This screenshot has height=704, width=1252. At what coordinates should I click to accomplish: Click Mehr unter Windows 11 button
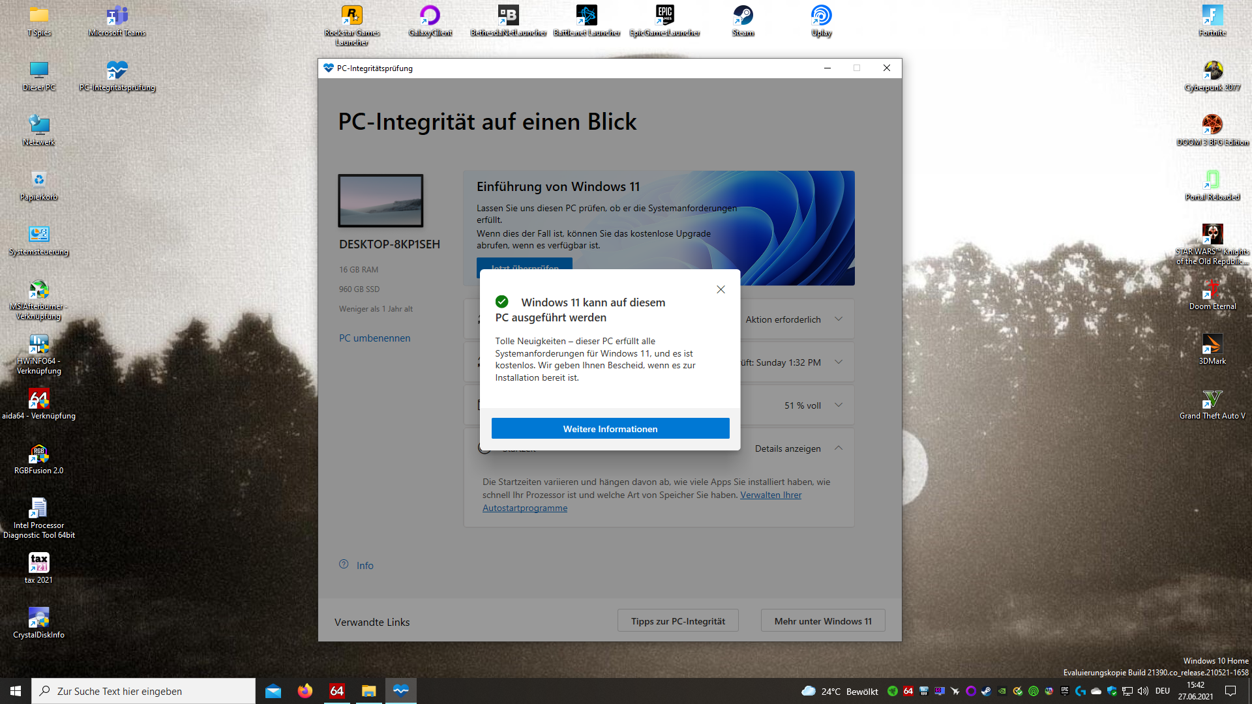822,621
